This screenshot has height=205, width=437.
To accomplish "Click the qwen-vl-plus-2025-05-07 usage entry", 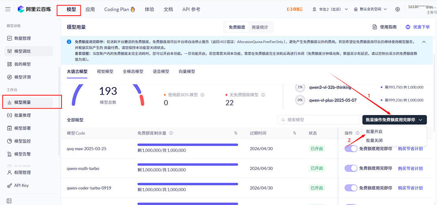I will tap(359, 100).
